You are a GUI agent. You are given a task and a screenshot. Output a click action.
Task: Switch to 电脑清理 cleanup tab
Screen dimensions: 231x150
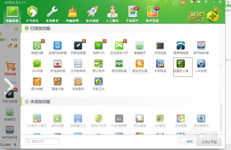pyautogui.click(x=72, y=14)
